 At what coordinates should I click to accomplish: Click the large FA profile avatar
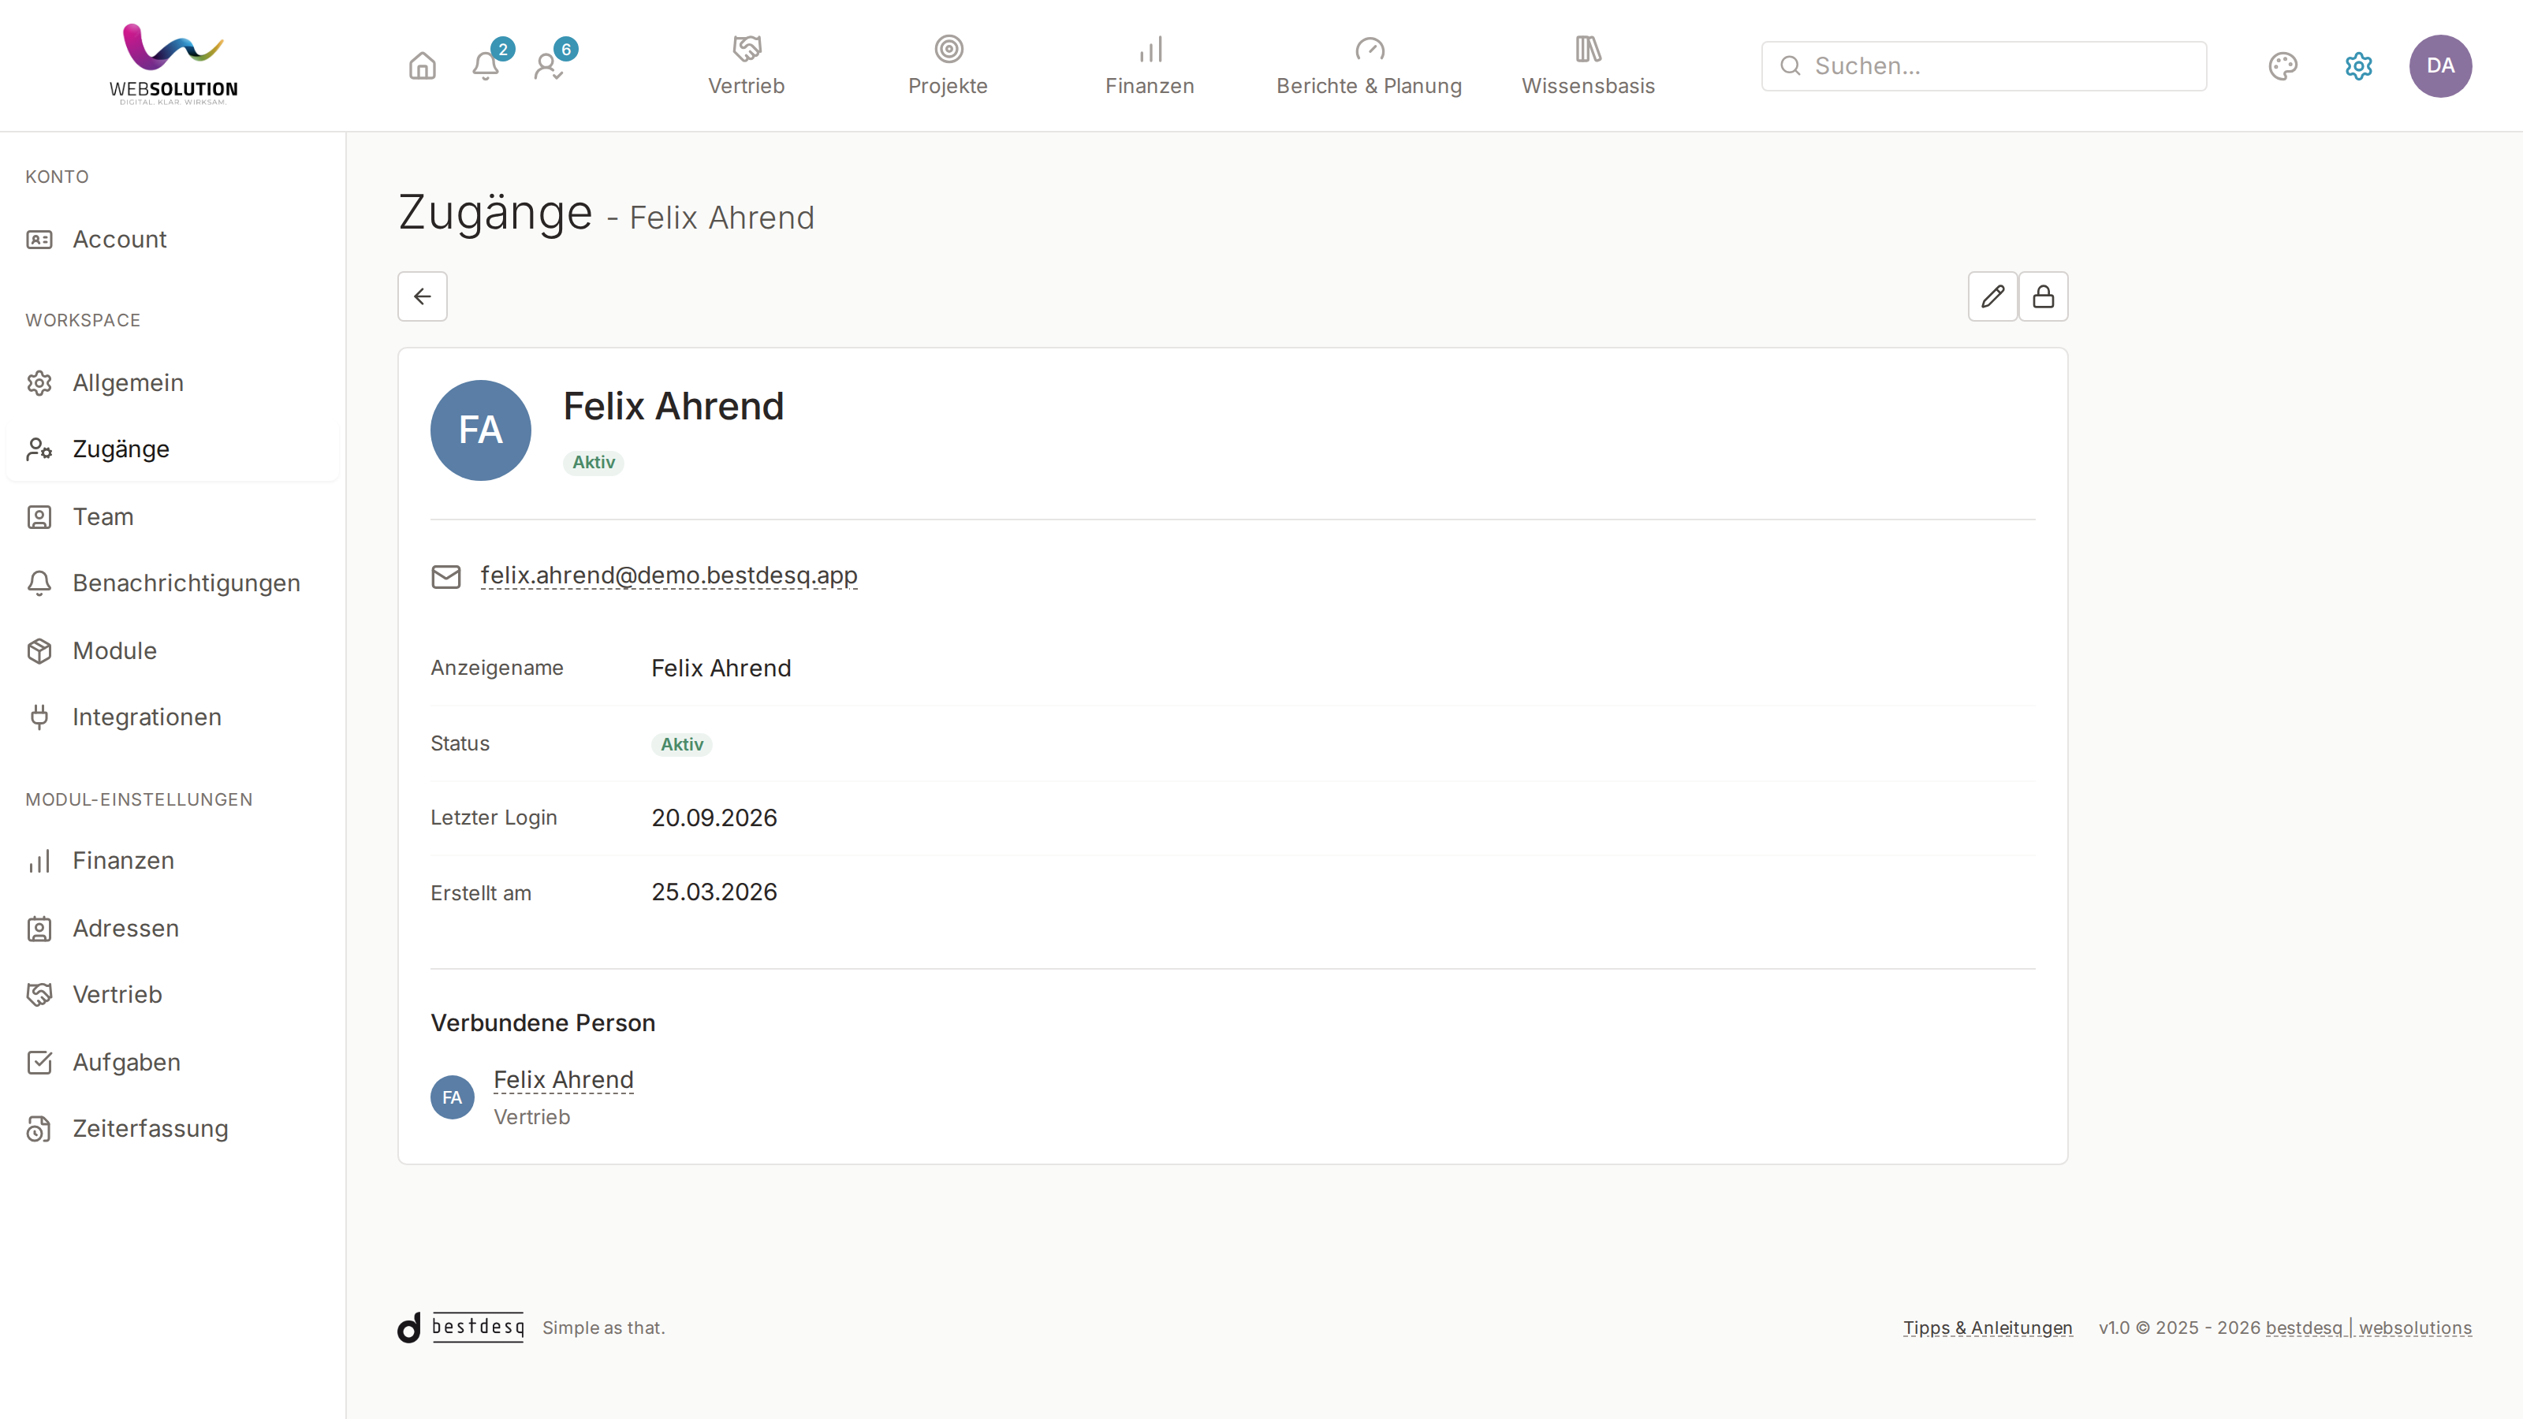tap(481, 430)
